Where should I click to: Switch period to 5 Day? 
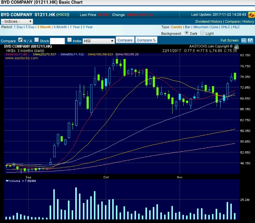[x=30, y=27]
